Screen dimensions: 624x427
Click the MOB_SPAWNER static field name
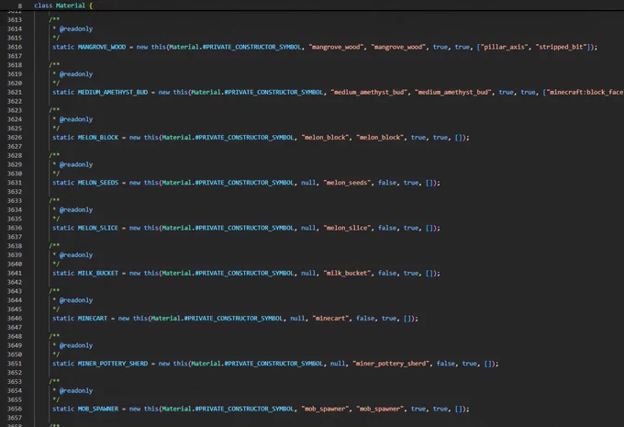pyautogui.click(x=98, y=409)
